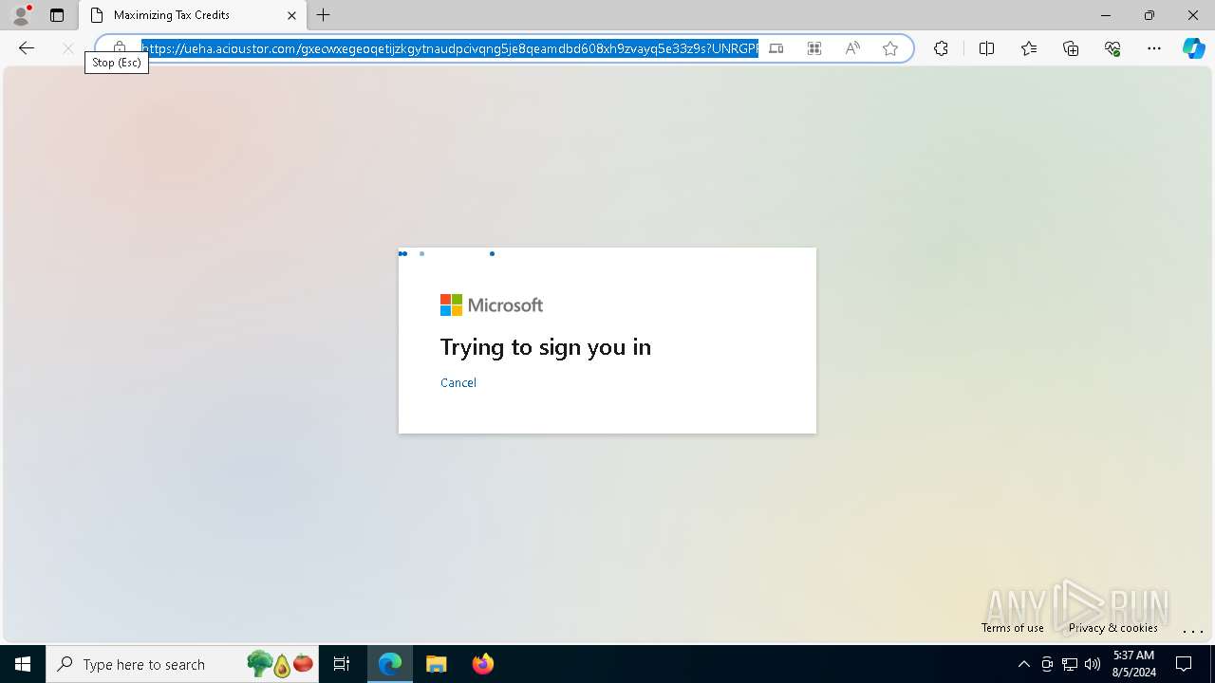Image resolution: width=1215 pixels, height=683 pixels.
Task: Open the Favorites list
Action: [1029, 48]
